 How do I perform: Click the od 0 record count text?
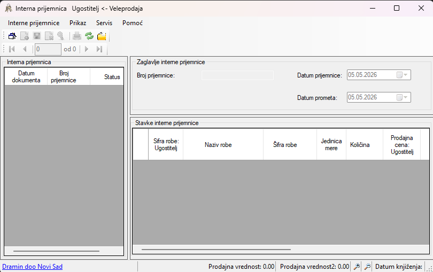[x=70, y=49]
